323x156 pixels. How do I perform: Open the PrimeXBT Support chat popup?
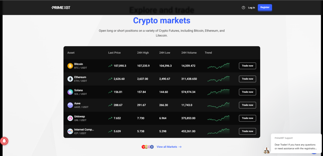tap(296, 144)
